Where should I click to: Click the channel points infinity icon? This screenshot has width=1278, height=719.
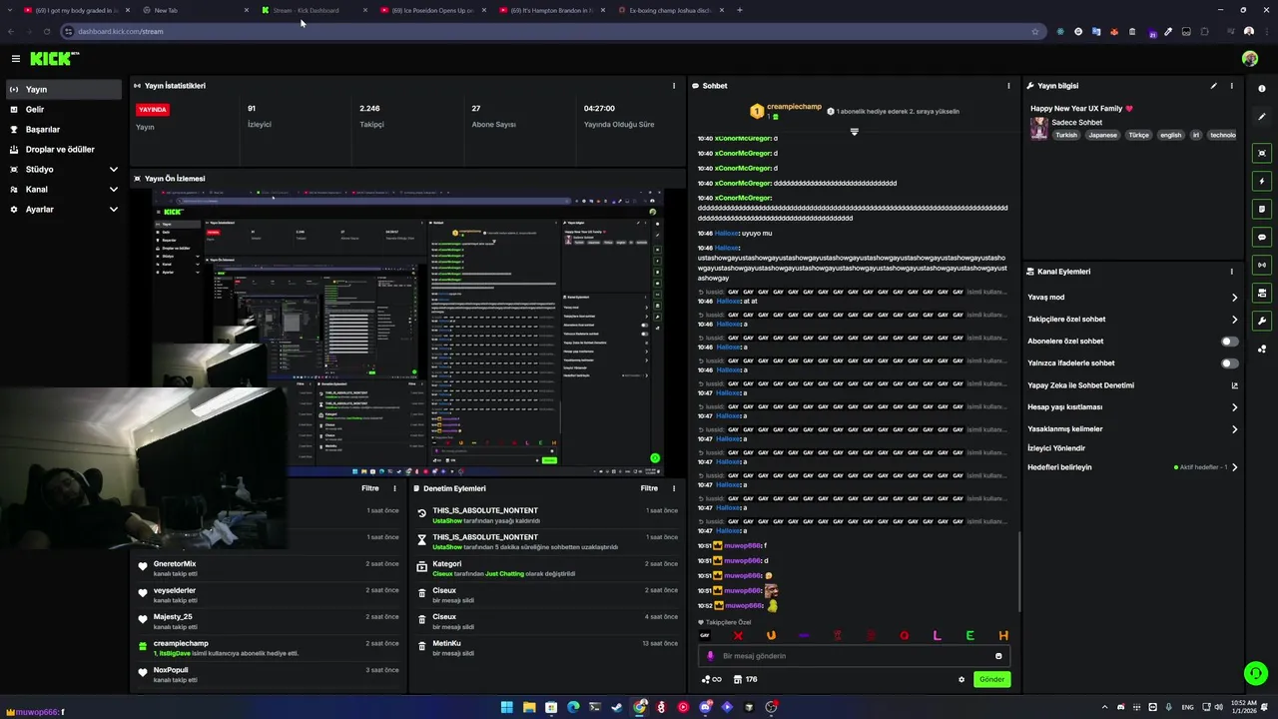tap(712, 679)
